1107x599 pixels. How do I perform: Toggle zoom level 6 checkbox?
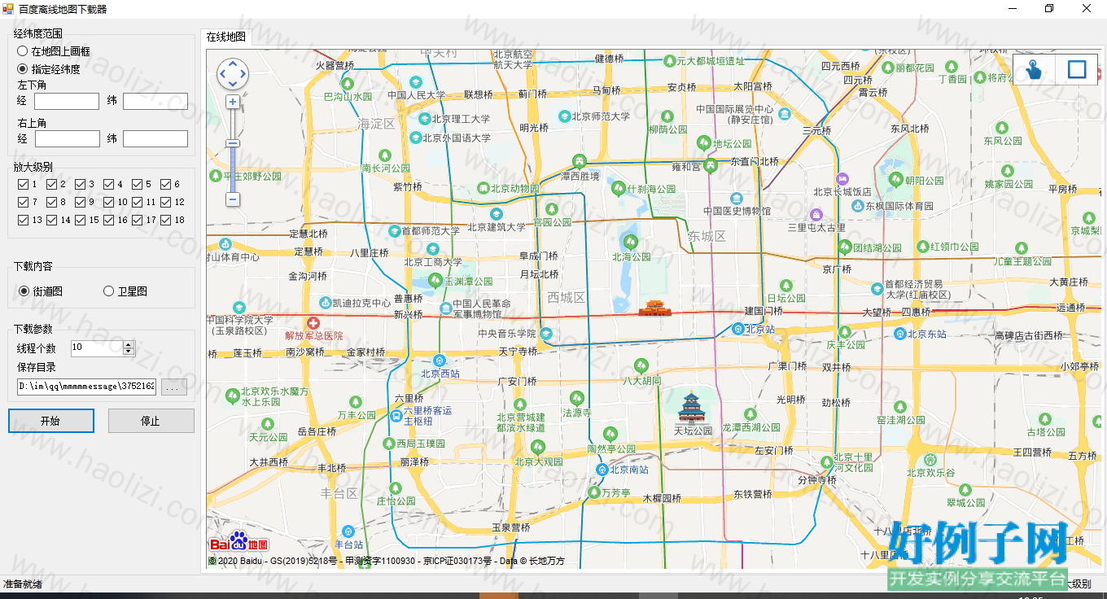(165, 184)
